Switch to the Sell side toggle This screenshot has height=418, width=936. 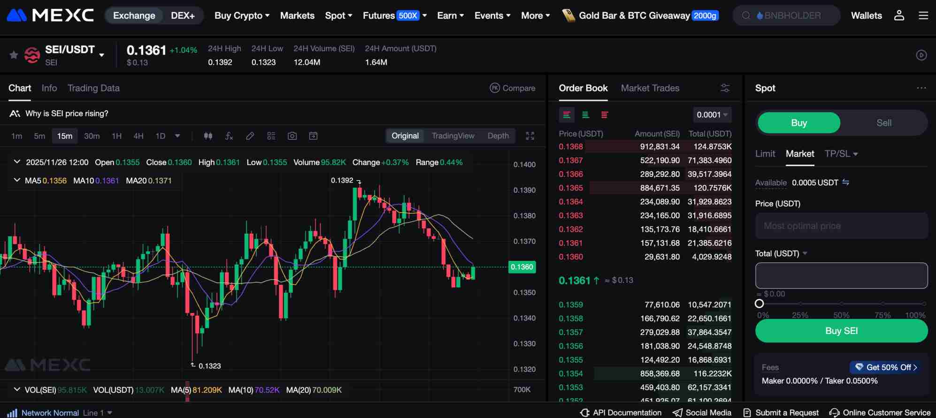click(x=884, y=123)
